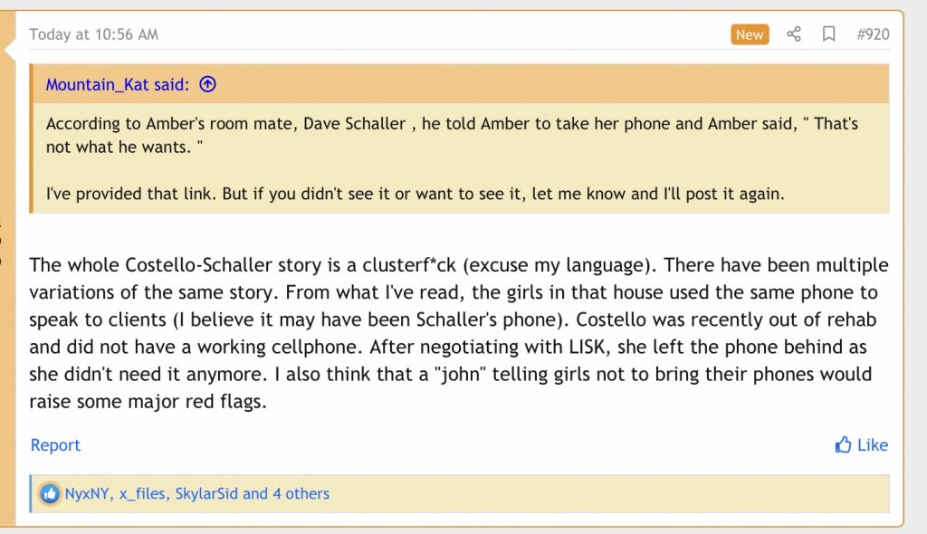
Task: Open the #920 post number permalink
Action: coord(873,34)
